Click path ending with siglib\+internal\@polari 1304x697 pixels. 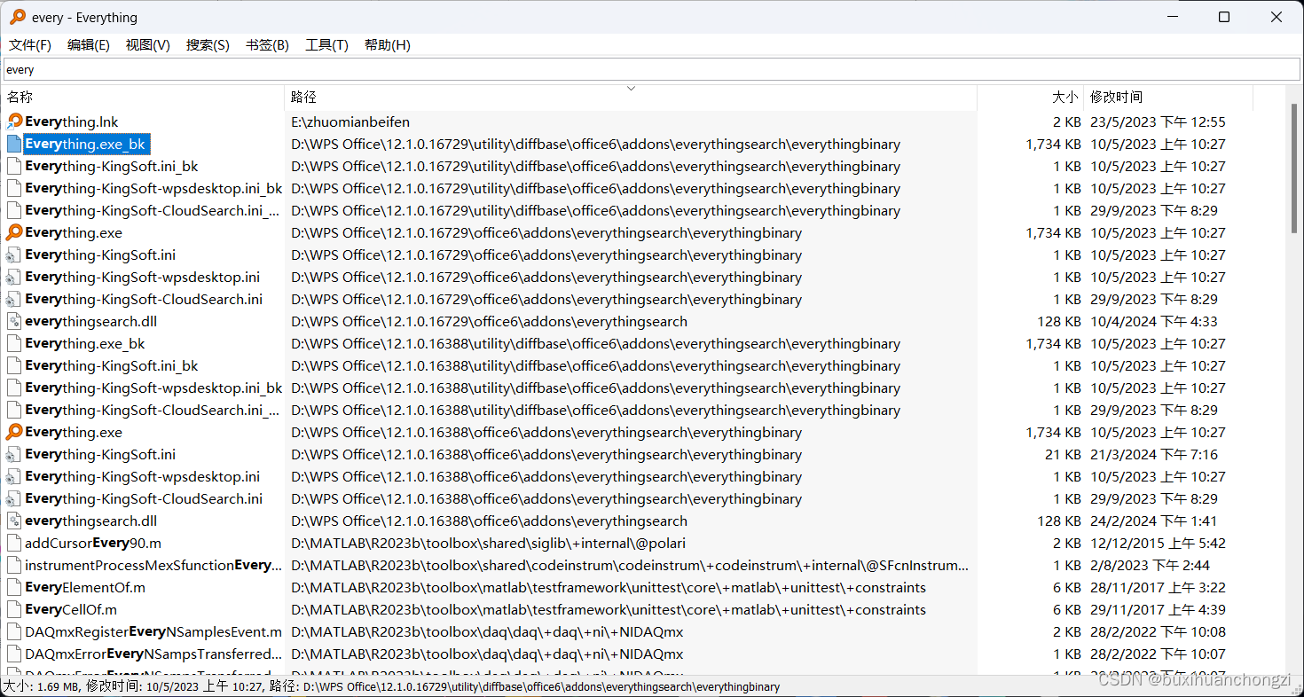(488, 543)
